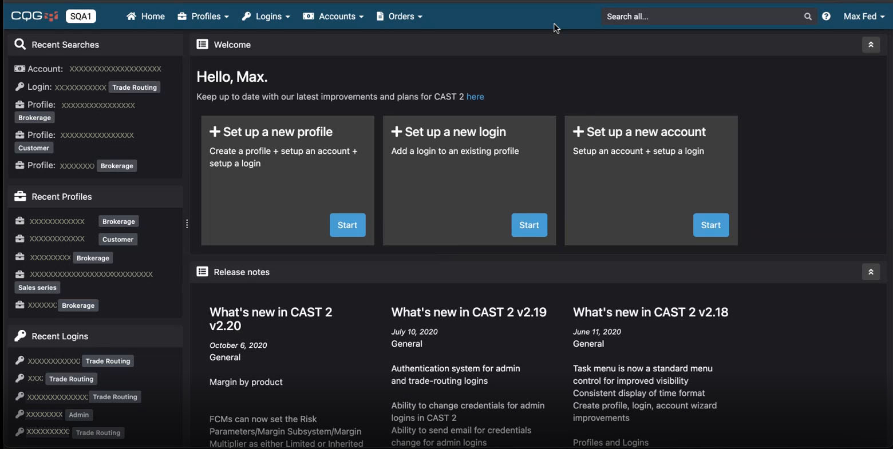
Task: Click the Welcome panel list icon
Action: pyautogui.click(x=202, y=45)
